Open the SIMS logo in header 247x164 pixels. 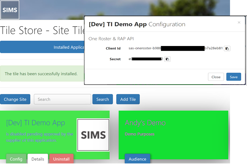coord(10,10)
